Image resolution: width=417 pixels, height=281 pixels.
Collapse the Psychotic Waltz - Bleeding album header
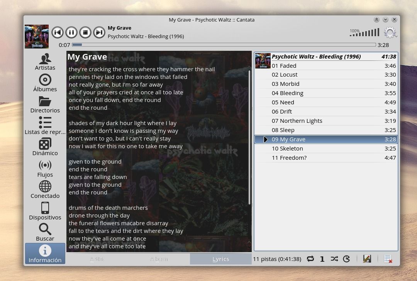click(x=316, y=57)
